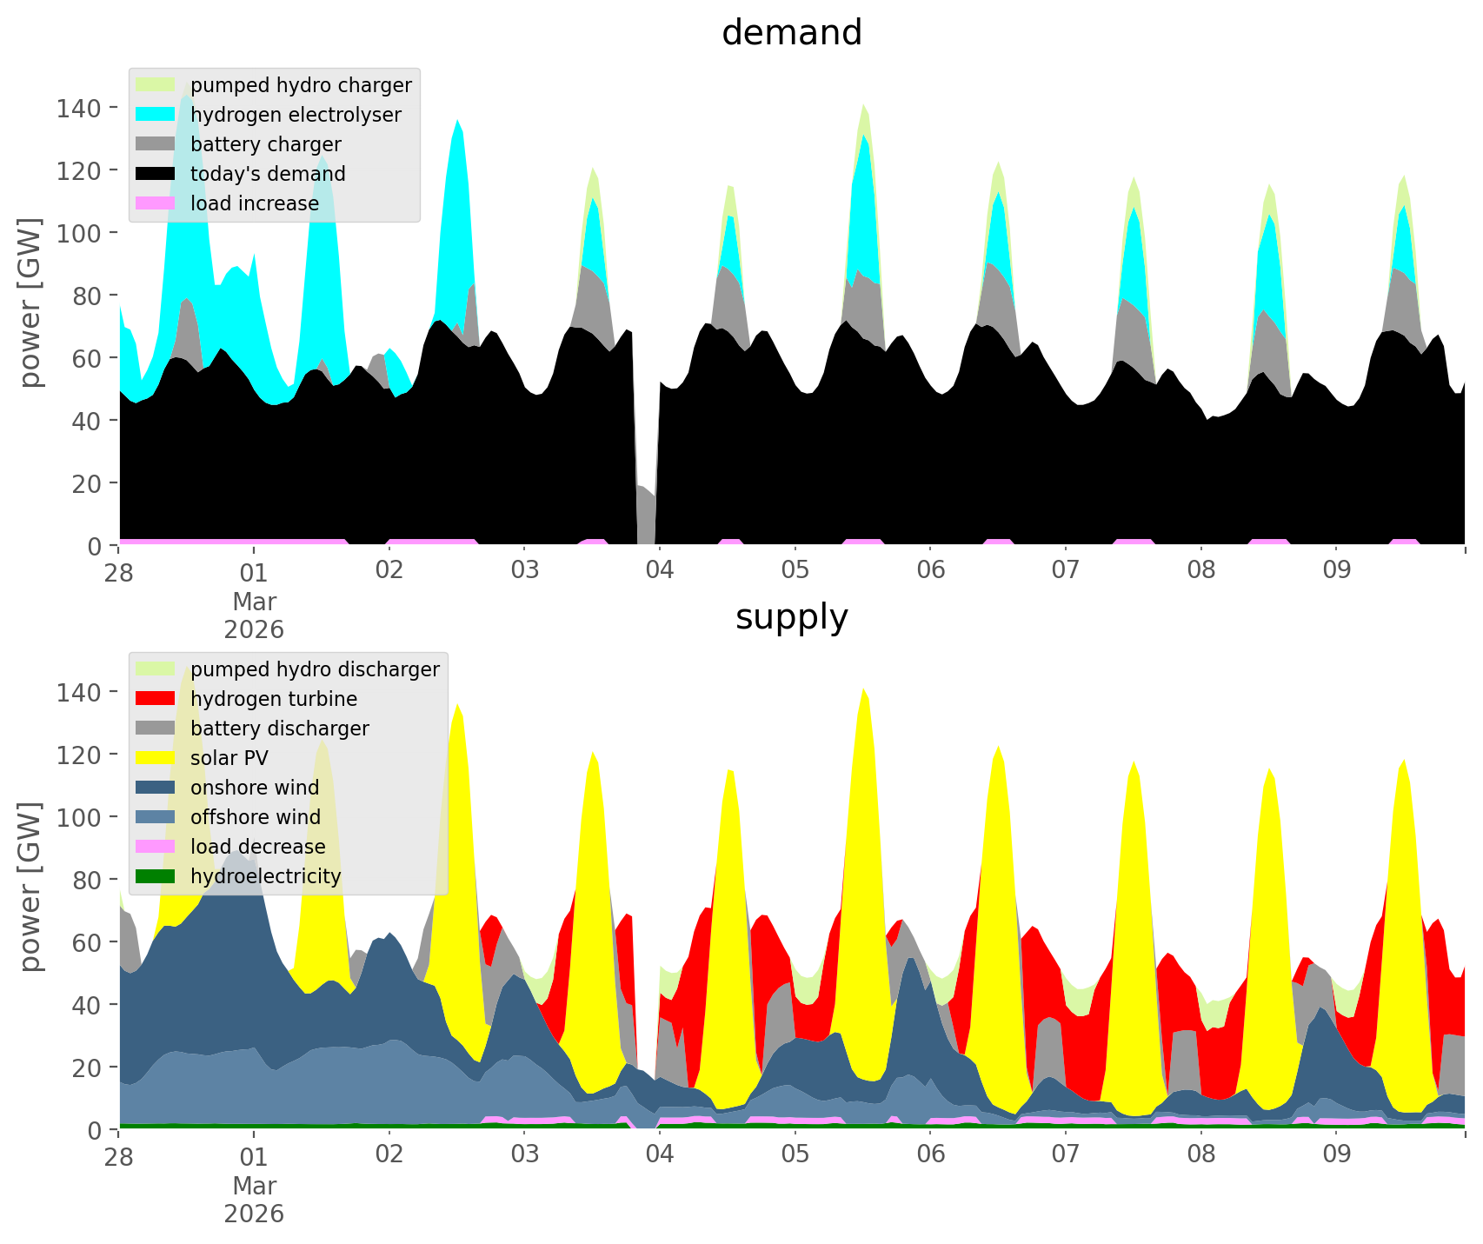Click the black today's demand legend swatch
The height and width of the screenshot is (1244, 1483).
[x=156, y=174]
